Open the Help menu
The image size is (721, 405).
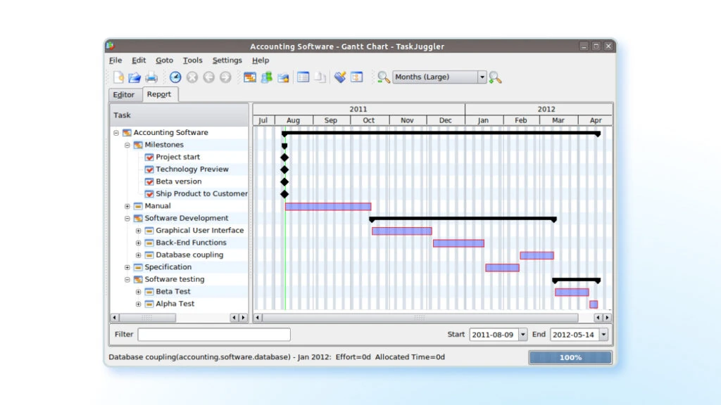(x=261, y=60)
